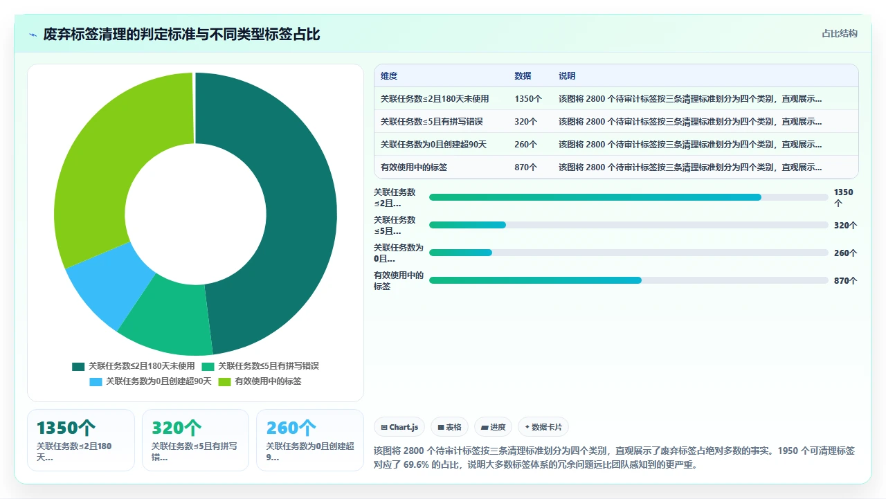Click the 320个 progress bar
This screenshot has height=499, width=886.
click(629, 225)
